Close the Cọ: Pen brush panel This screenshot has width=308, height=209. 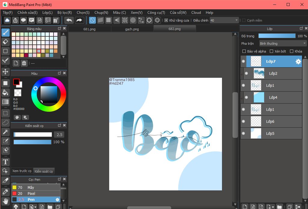(x=64, y=179)
